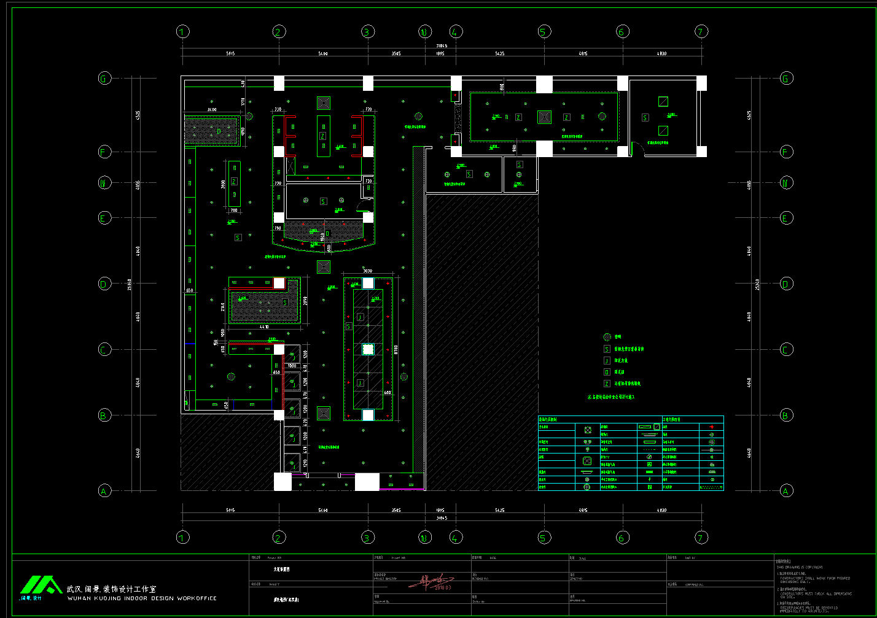Select the WUHAN KUOJING INDOOR DESIGN WORKOFFICE text

[x=141, y=598]
